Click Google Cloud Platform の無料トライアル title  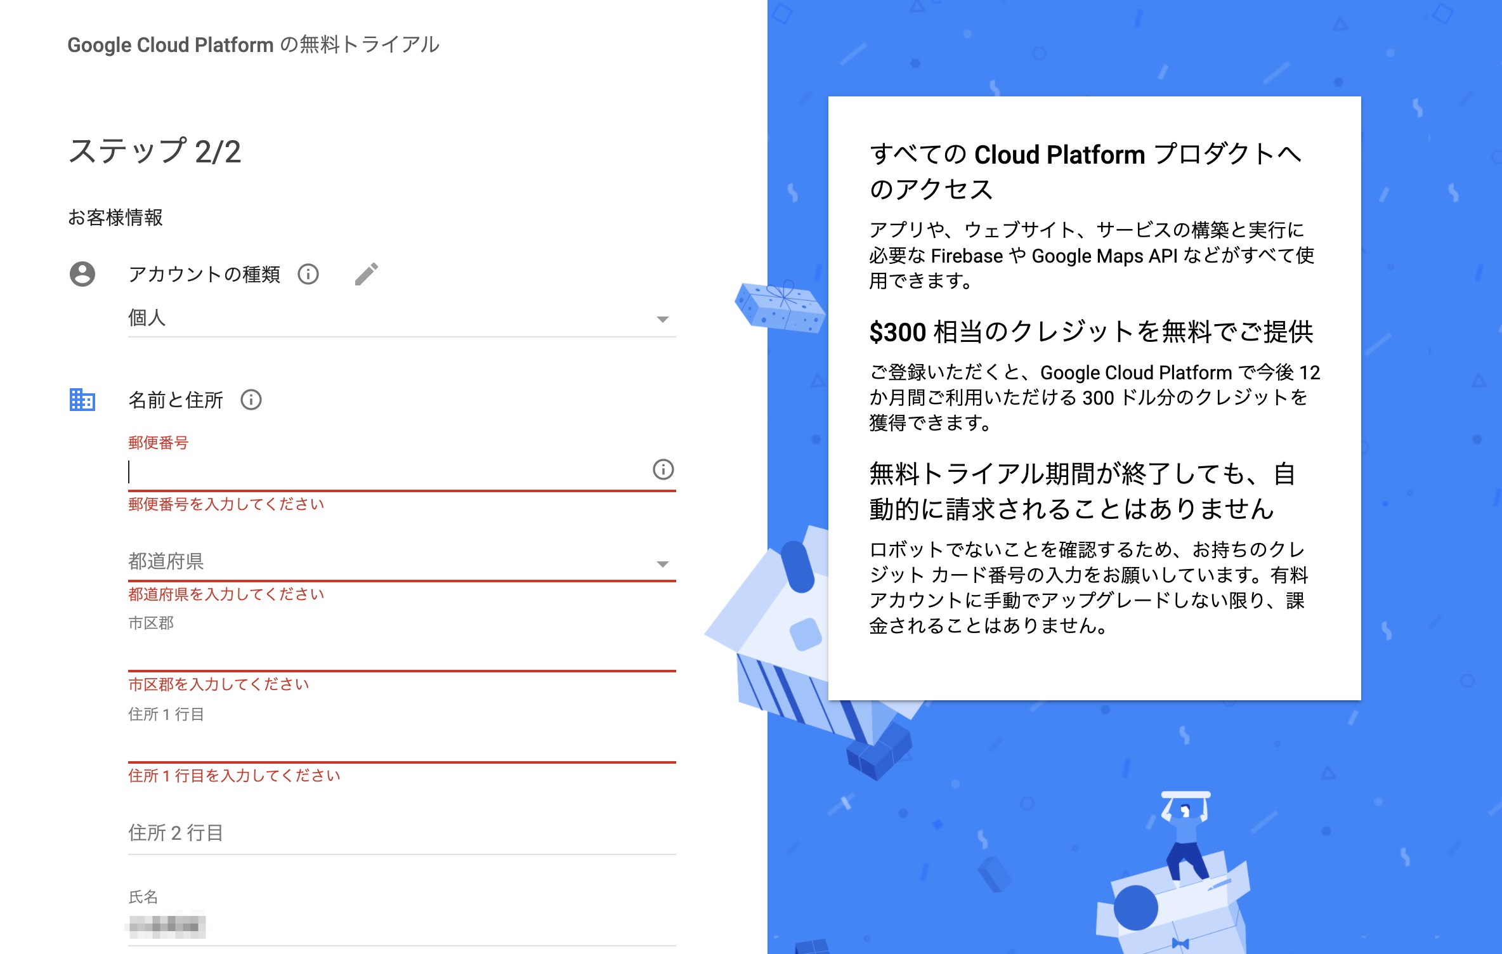point(254,44)
